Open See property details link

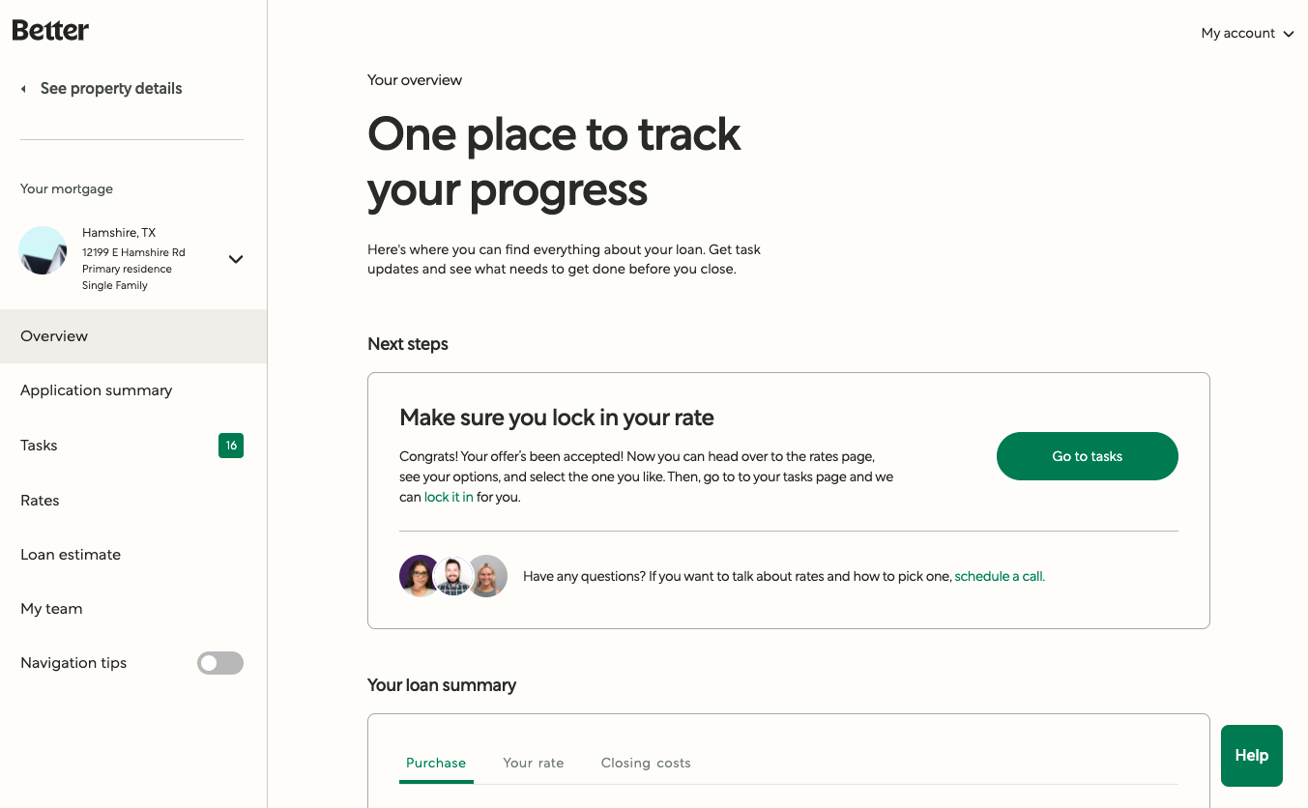pos(111,89)
